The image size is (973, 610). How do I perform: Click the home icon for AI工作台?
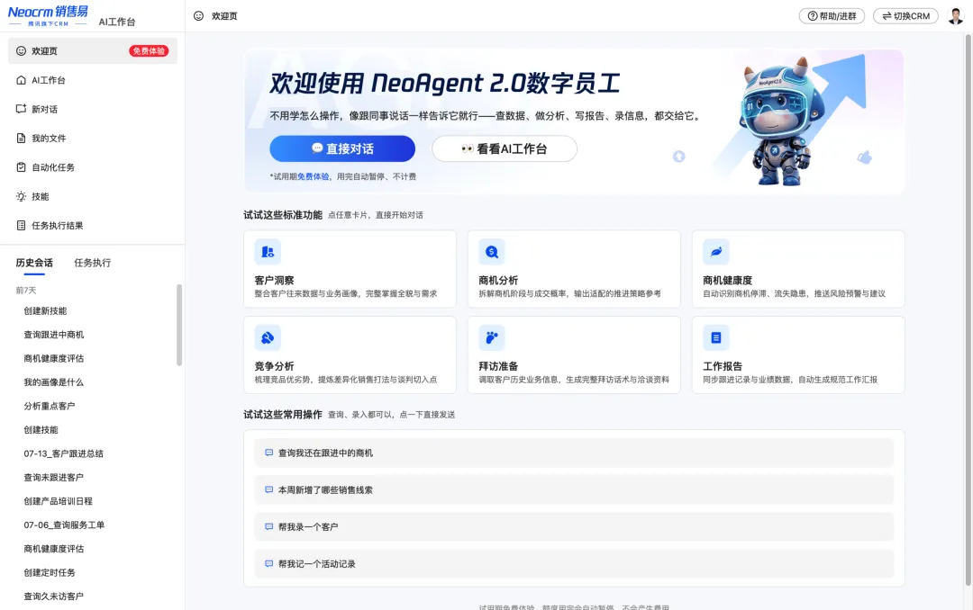pos(21,80)
